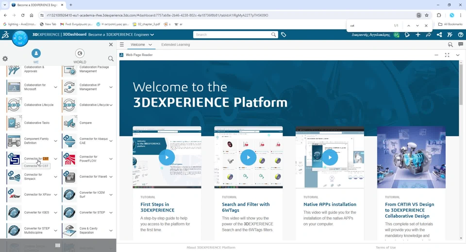Open the notifications icon in top bar
This screenshot has height=252, width=466.
407,35
